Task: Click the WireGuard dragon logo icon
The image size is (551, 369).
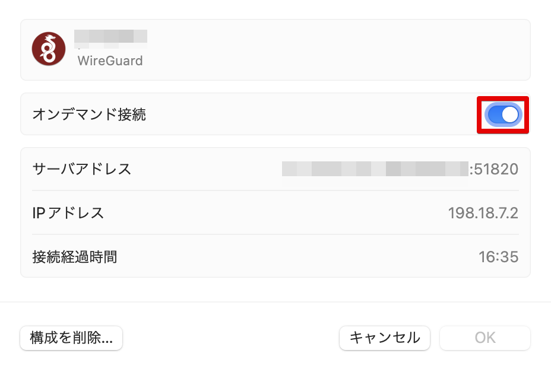Action: click(49, 49)
